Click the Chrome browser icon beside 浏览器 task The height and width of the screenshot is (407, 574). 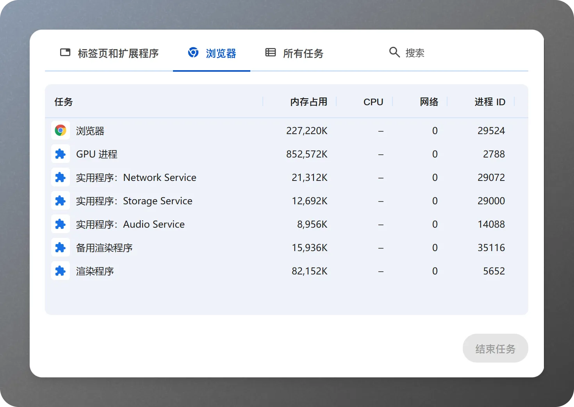pos(61,130)
